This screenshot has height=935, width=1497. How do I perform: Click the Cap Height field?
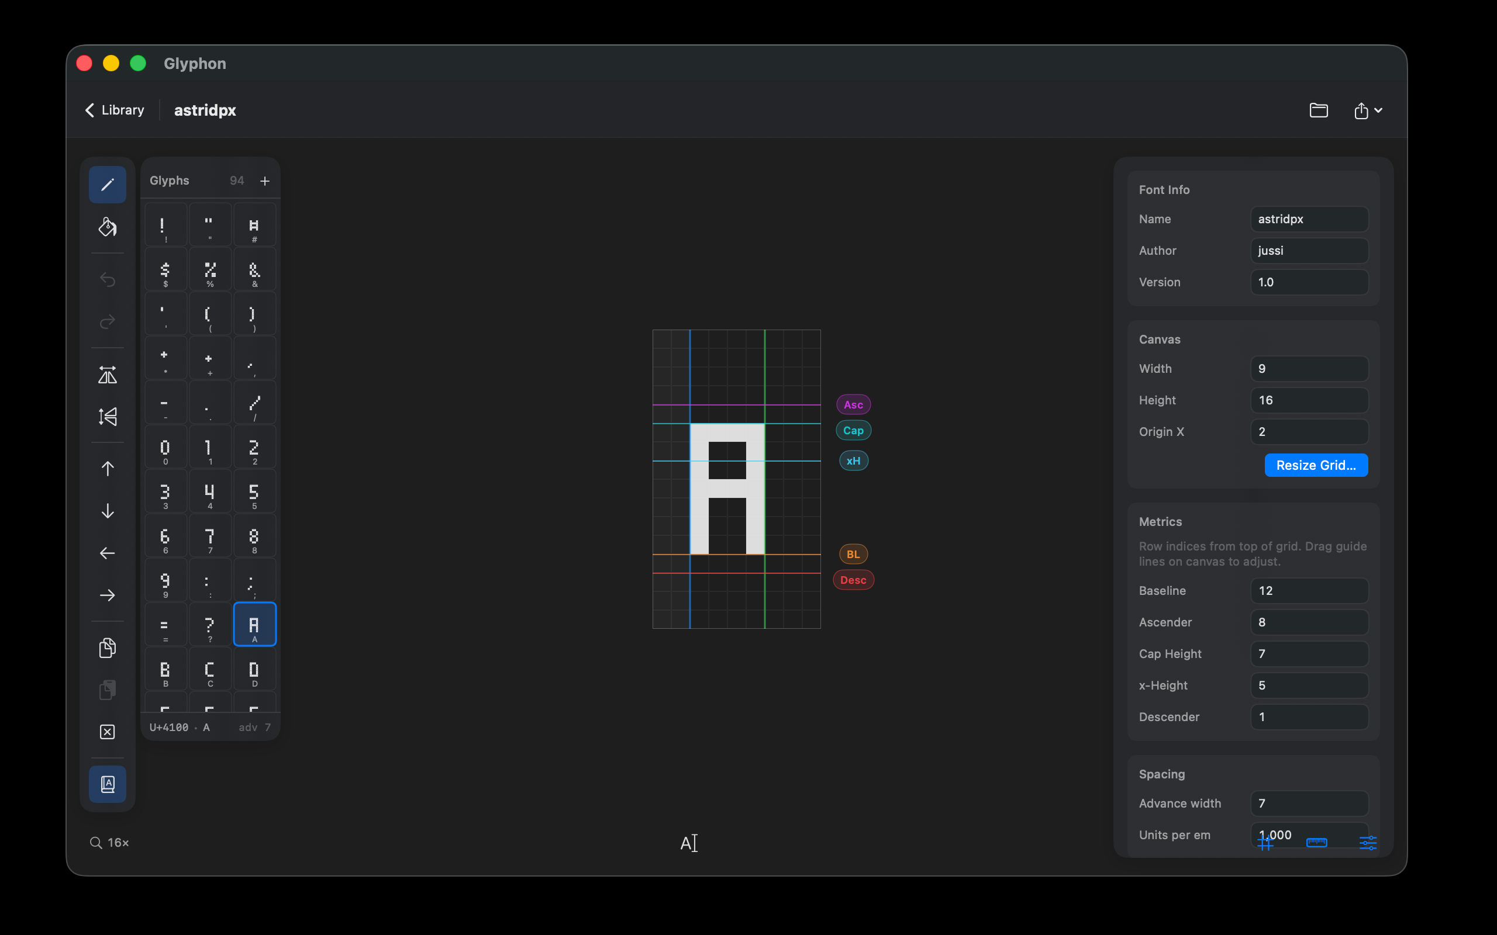point(1309,654)
